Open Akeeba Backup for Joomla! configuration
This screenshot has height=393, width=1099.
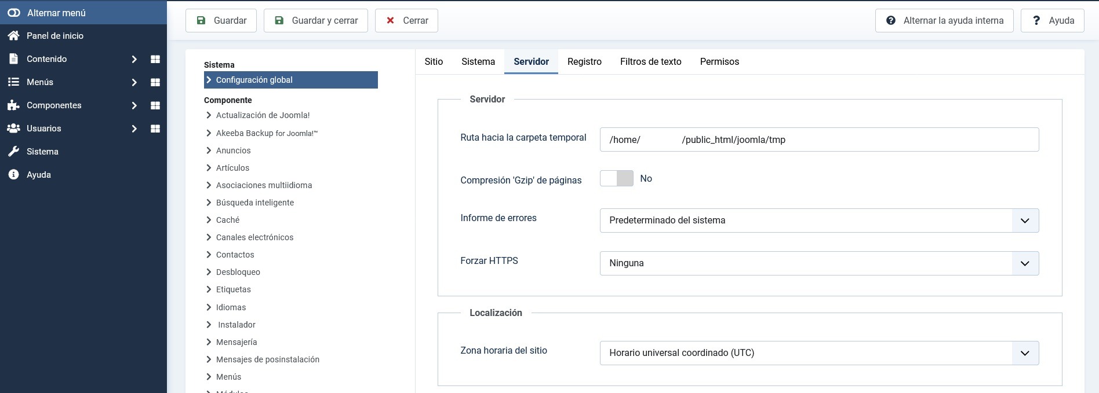point(267,133)
